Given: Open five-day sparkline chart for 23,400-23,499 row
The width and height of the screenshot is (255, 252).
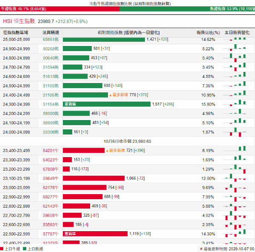Looking at the screenshot, I should click(x=235, y=149).
